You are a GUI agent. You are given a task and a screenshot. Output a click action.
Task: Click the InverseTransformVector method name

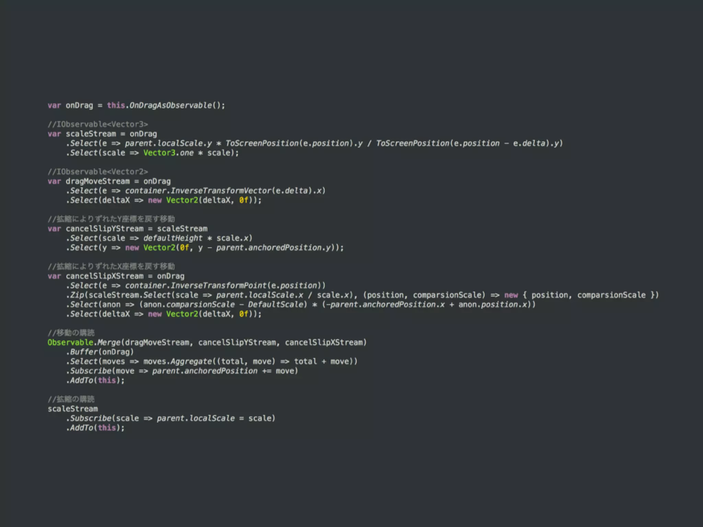221,190
